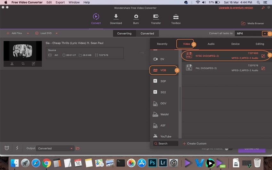Open the crop tool

[23, 64]
